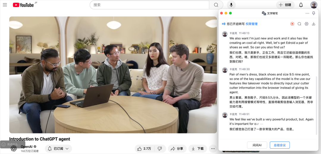
Task: Open the transcription window more options ellipsis
Action: 307,13
